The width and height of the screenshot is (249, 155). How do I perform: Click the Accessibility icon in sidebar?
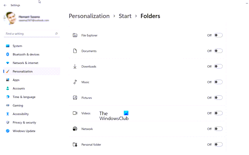[7, 114]
